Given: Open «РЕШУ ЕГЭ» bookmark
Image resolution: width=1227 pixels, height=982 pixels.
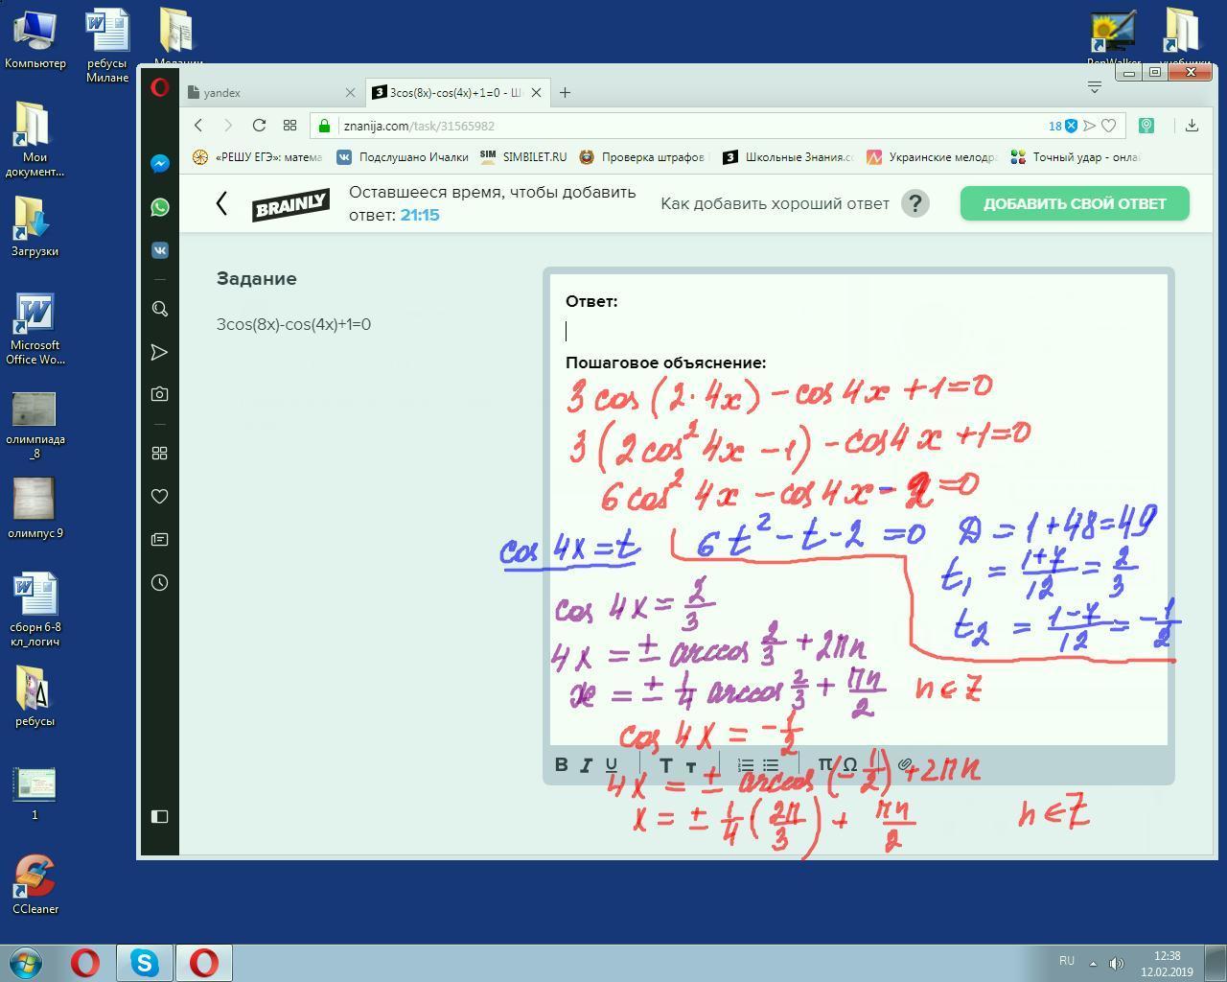Looking at the screenshot, I should [x=258, y=157].
